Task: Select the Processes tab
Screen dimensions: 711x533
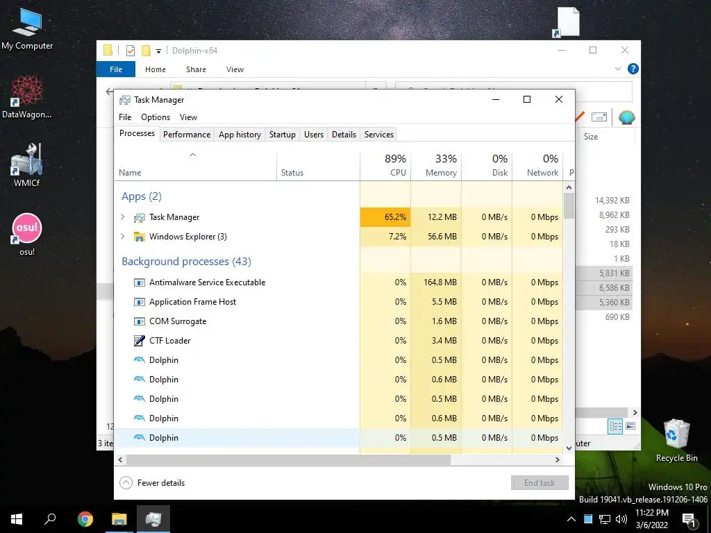Action: tap(137, 133)
